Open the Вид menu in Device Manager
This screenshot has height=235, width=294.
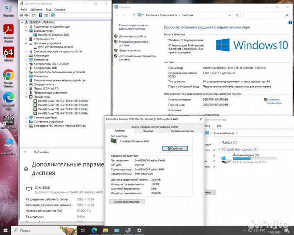coord(48,10)
